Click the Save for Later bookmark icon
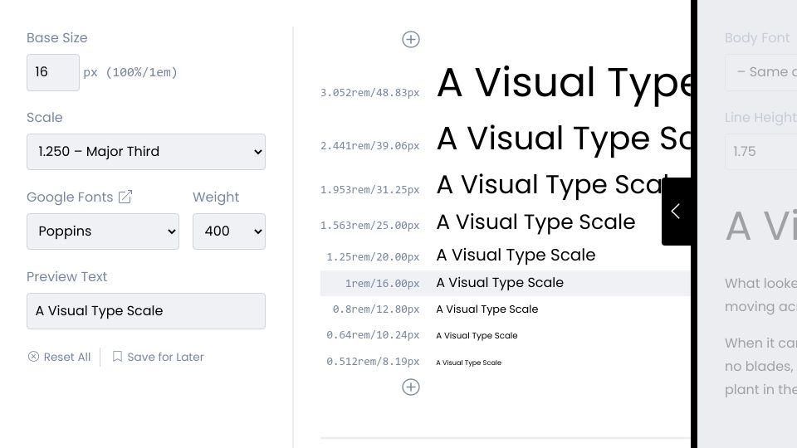This screenshot has width=797, height=448. point(117,357)
